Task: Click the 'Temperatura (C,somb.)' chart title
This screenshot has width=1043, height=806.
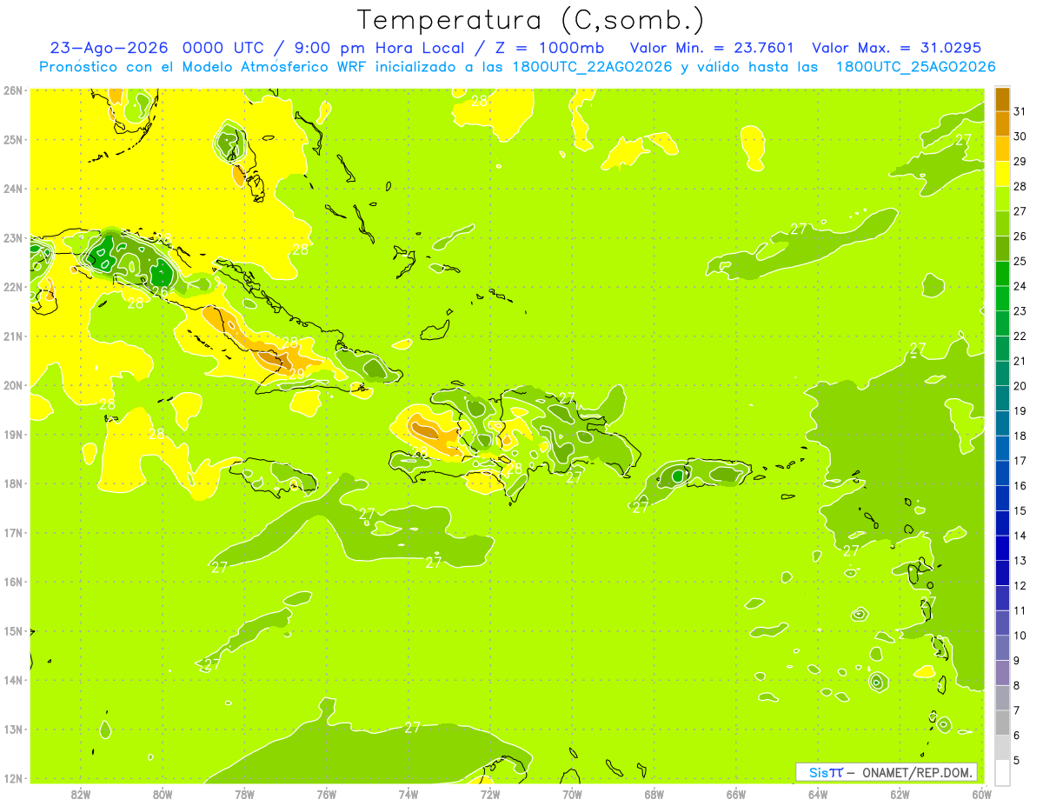Action: pyautogui.click(x=531, y=20)
